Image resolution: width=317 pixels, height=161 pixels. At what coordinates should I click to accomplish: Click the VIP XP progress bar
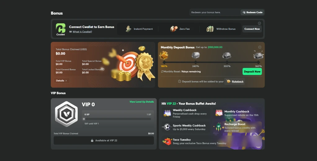click(118, 119)
